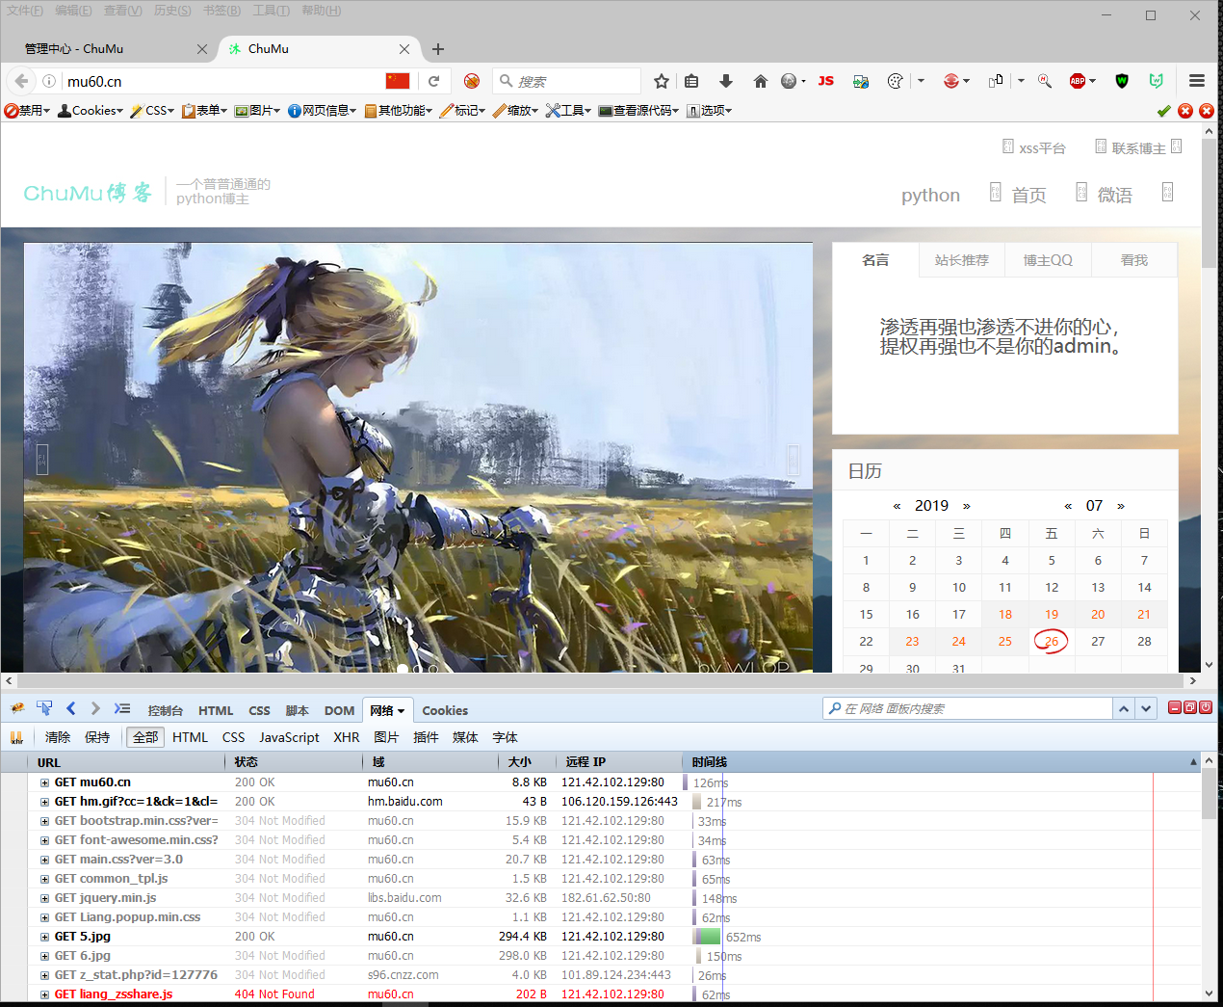This screenshot has width=1223, height=1007.
Task: Select the 站长推荐 tab on the blog sidebar
Action: coord(961,260)
